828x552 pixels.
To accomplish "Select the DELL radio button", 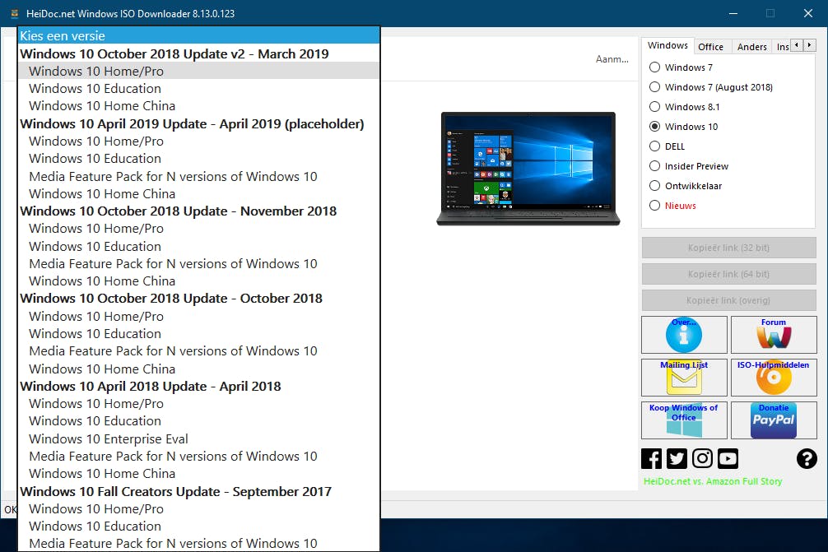I will pos(667,146).
